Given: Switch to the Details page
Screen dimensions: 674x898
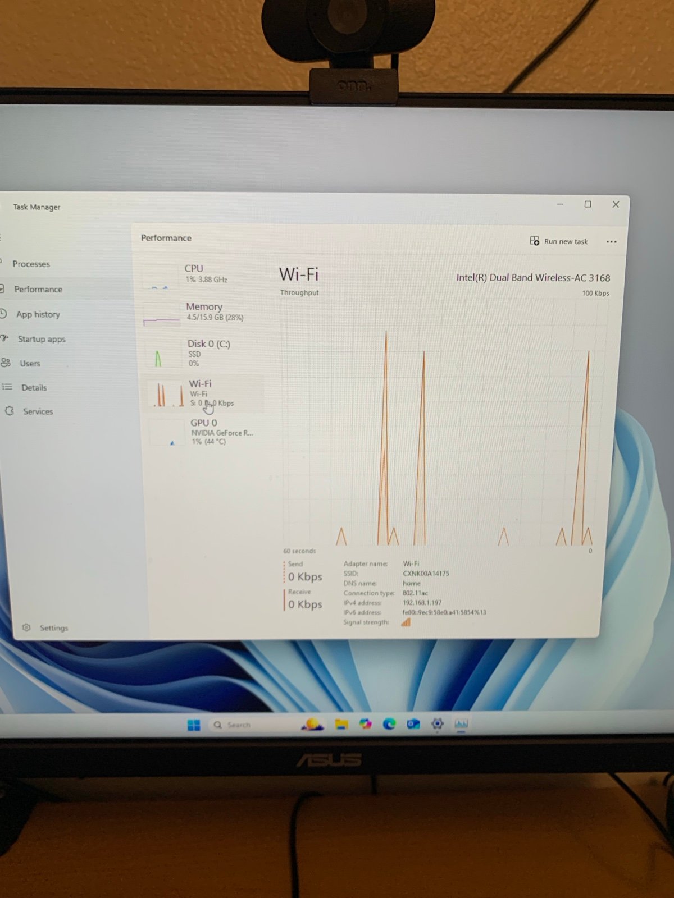Looking at the screenshot, I should click(34, 387).
